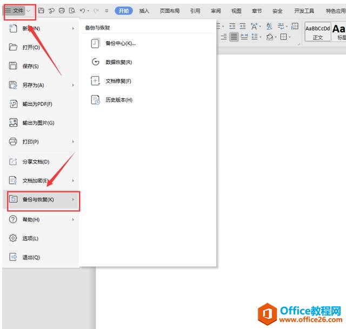Click the 打开(O) folder icon
Image resolution: width=346 pixels, height=329 pixels.
click(13, 47)
